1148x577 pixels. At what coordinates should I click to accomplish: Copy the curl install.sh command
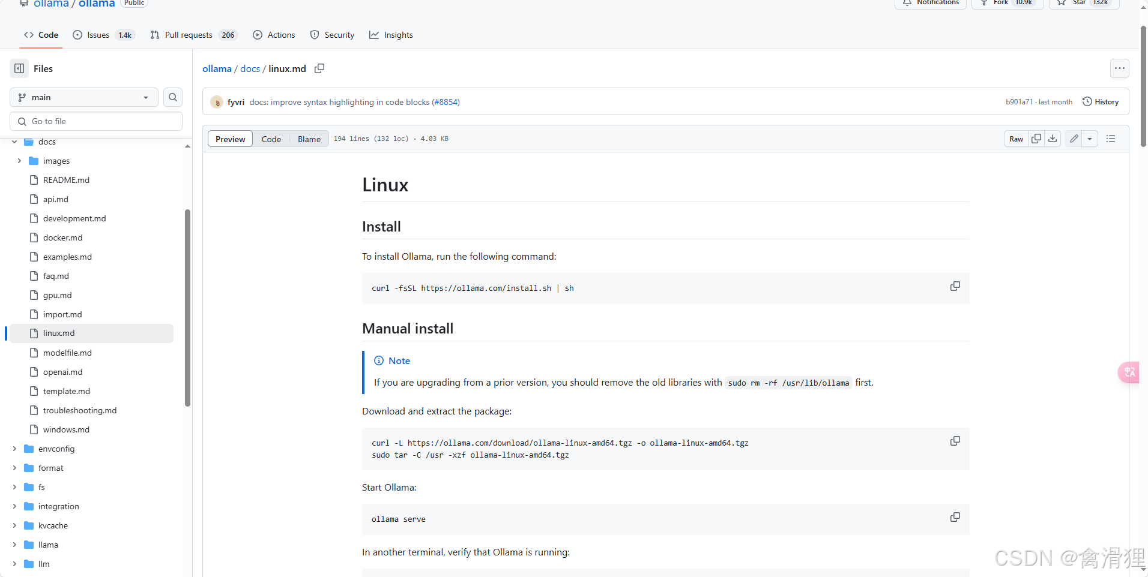pyautogui.click(x=955, y=286)
